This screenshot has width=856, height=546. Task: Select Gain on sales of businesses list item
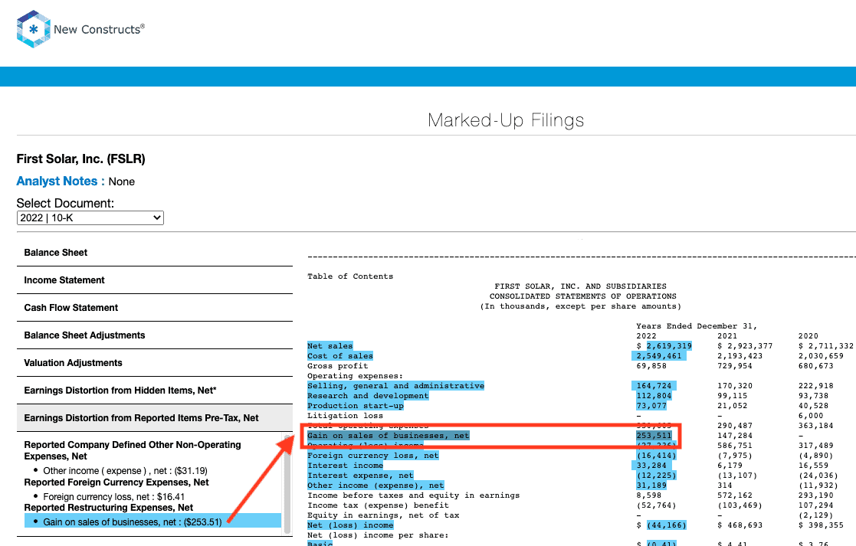point(153,521)
